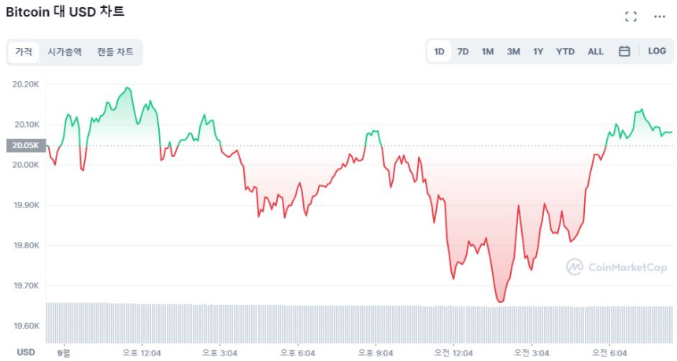Click the CoinMarketCap watermark logo
Image resolution: width=677 pixels, height=361 pixels.
pos(617,268)
